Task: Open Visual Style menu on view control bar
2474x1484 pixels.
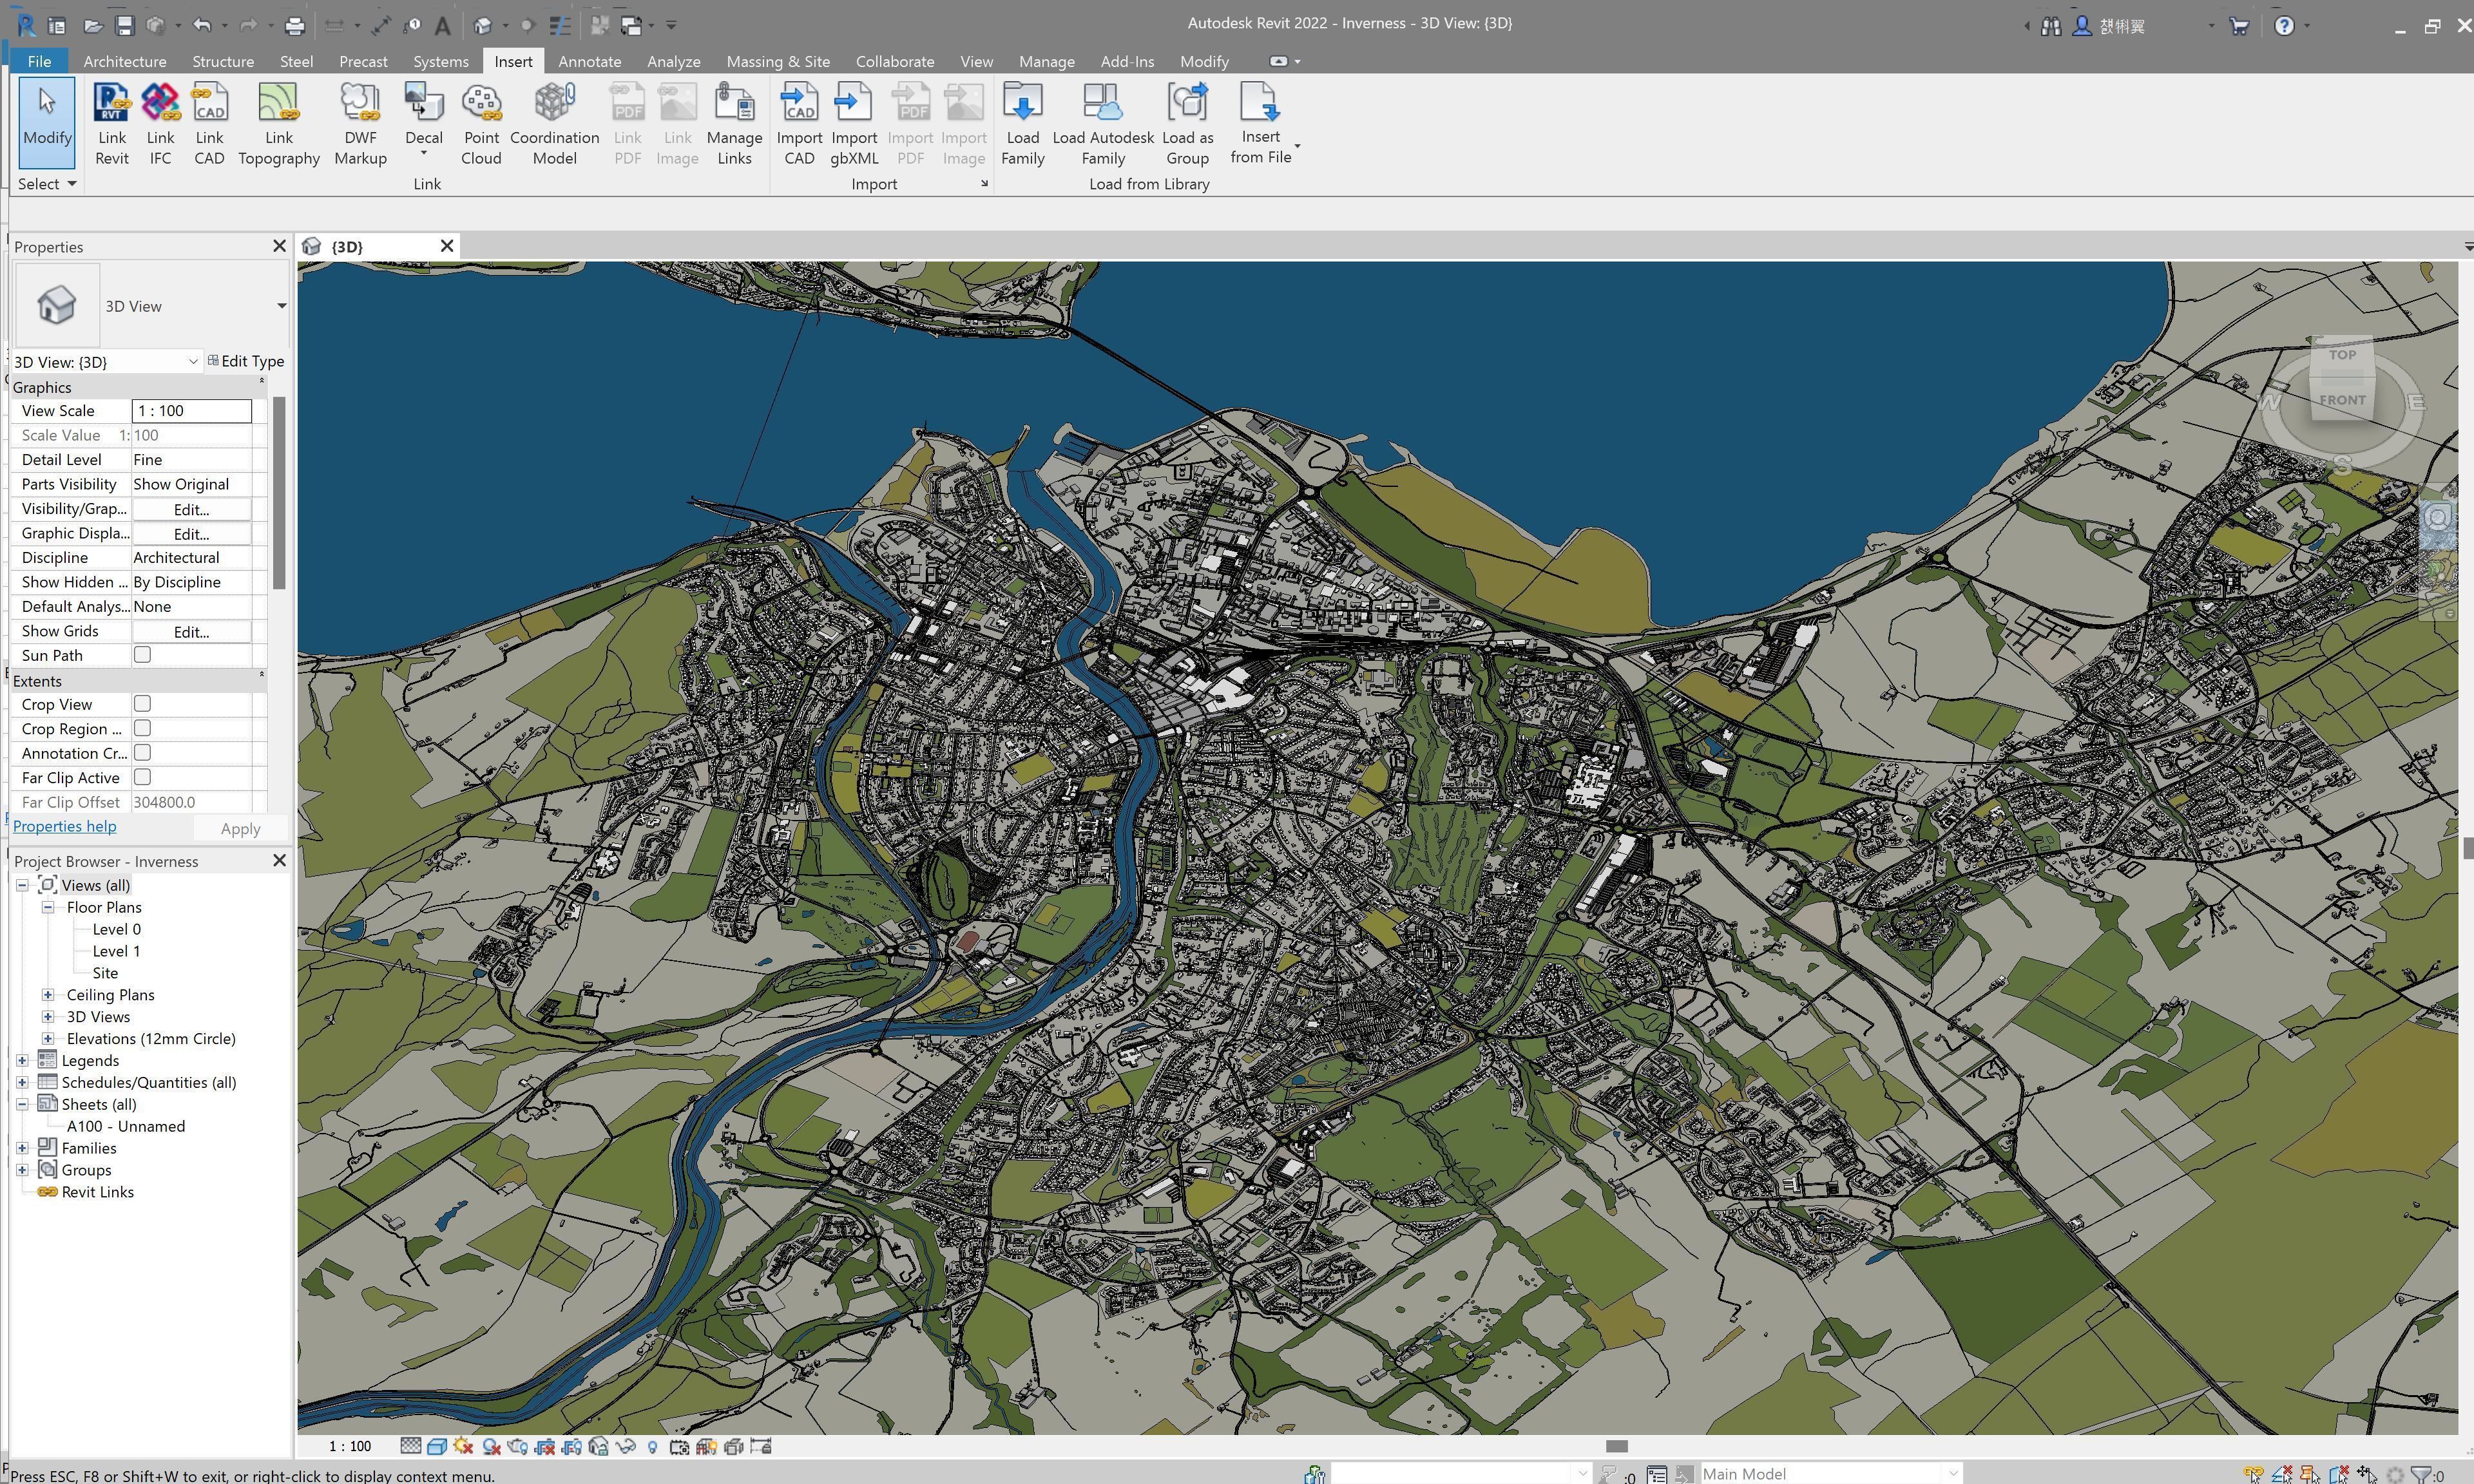Action: pyautogui.click(x=437, y=1446)
